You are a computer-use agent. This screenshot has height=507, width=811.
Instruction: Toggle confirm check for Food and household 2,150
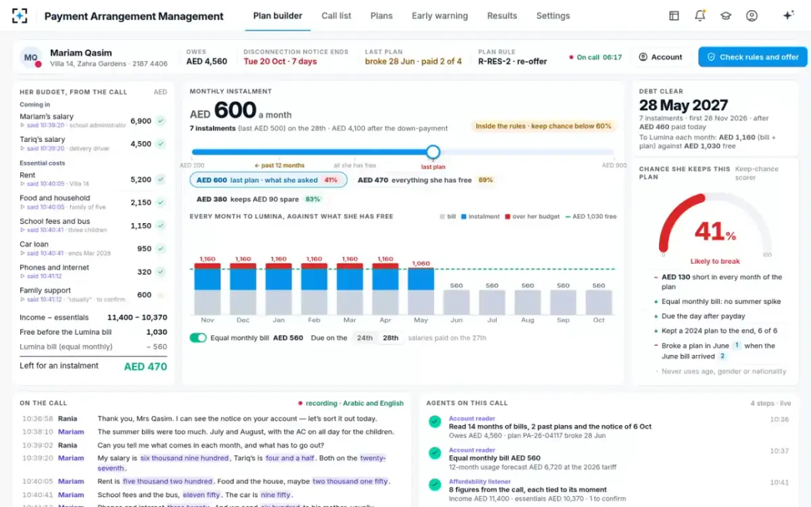click(161, 203)
